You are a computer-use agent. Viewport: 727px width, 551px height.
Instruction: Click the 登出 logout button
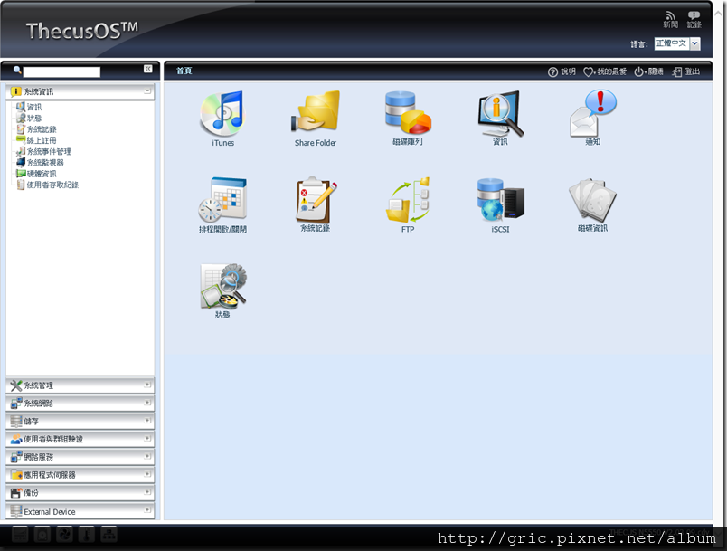pos(685,71)
